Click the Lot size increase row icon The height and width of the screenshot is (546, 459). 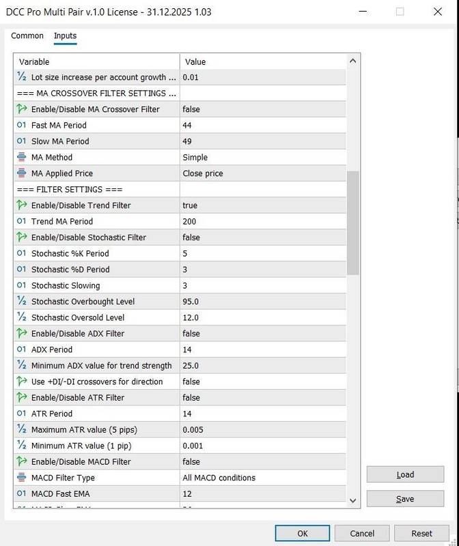(x=22, y=77)
